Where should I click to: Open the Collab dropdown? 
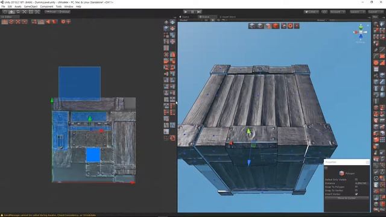(x=311, y=12)
